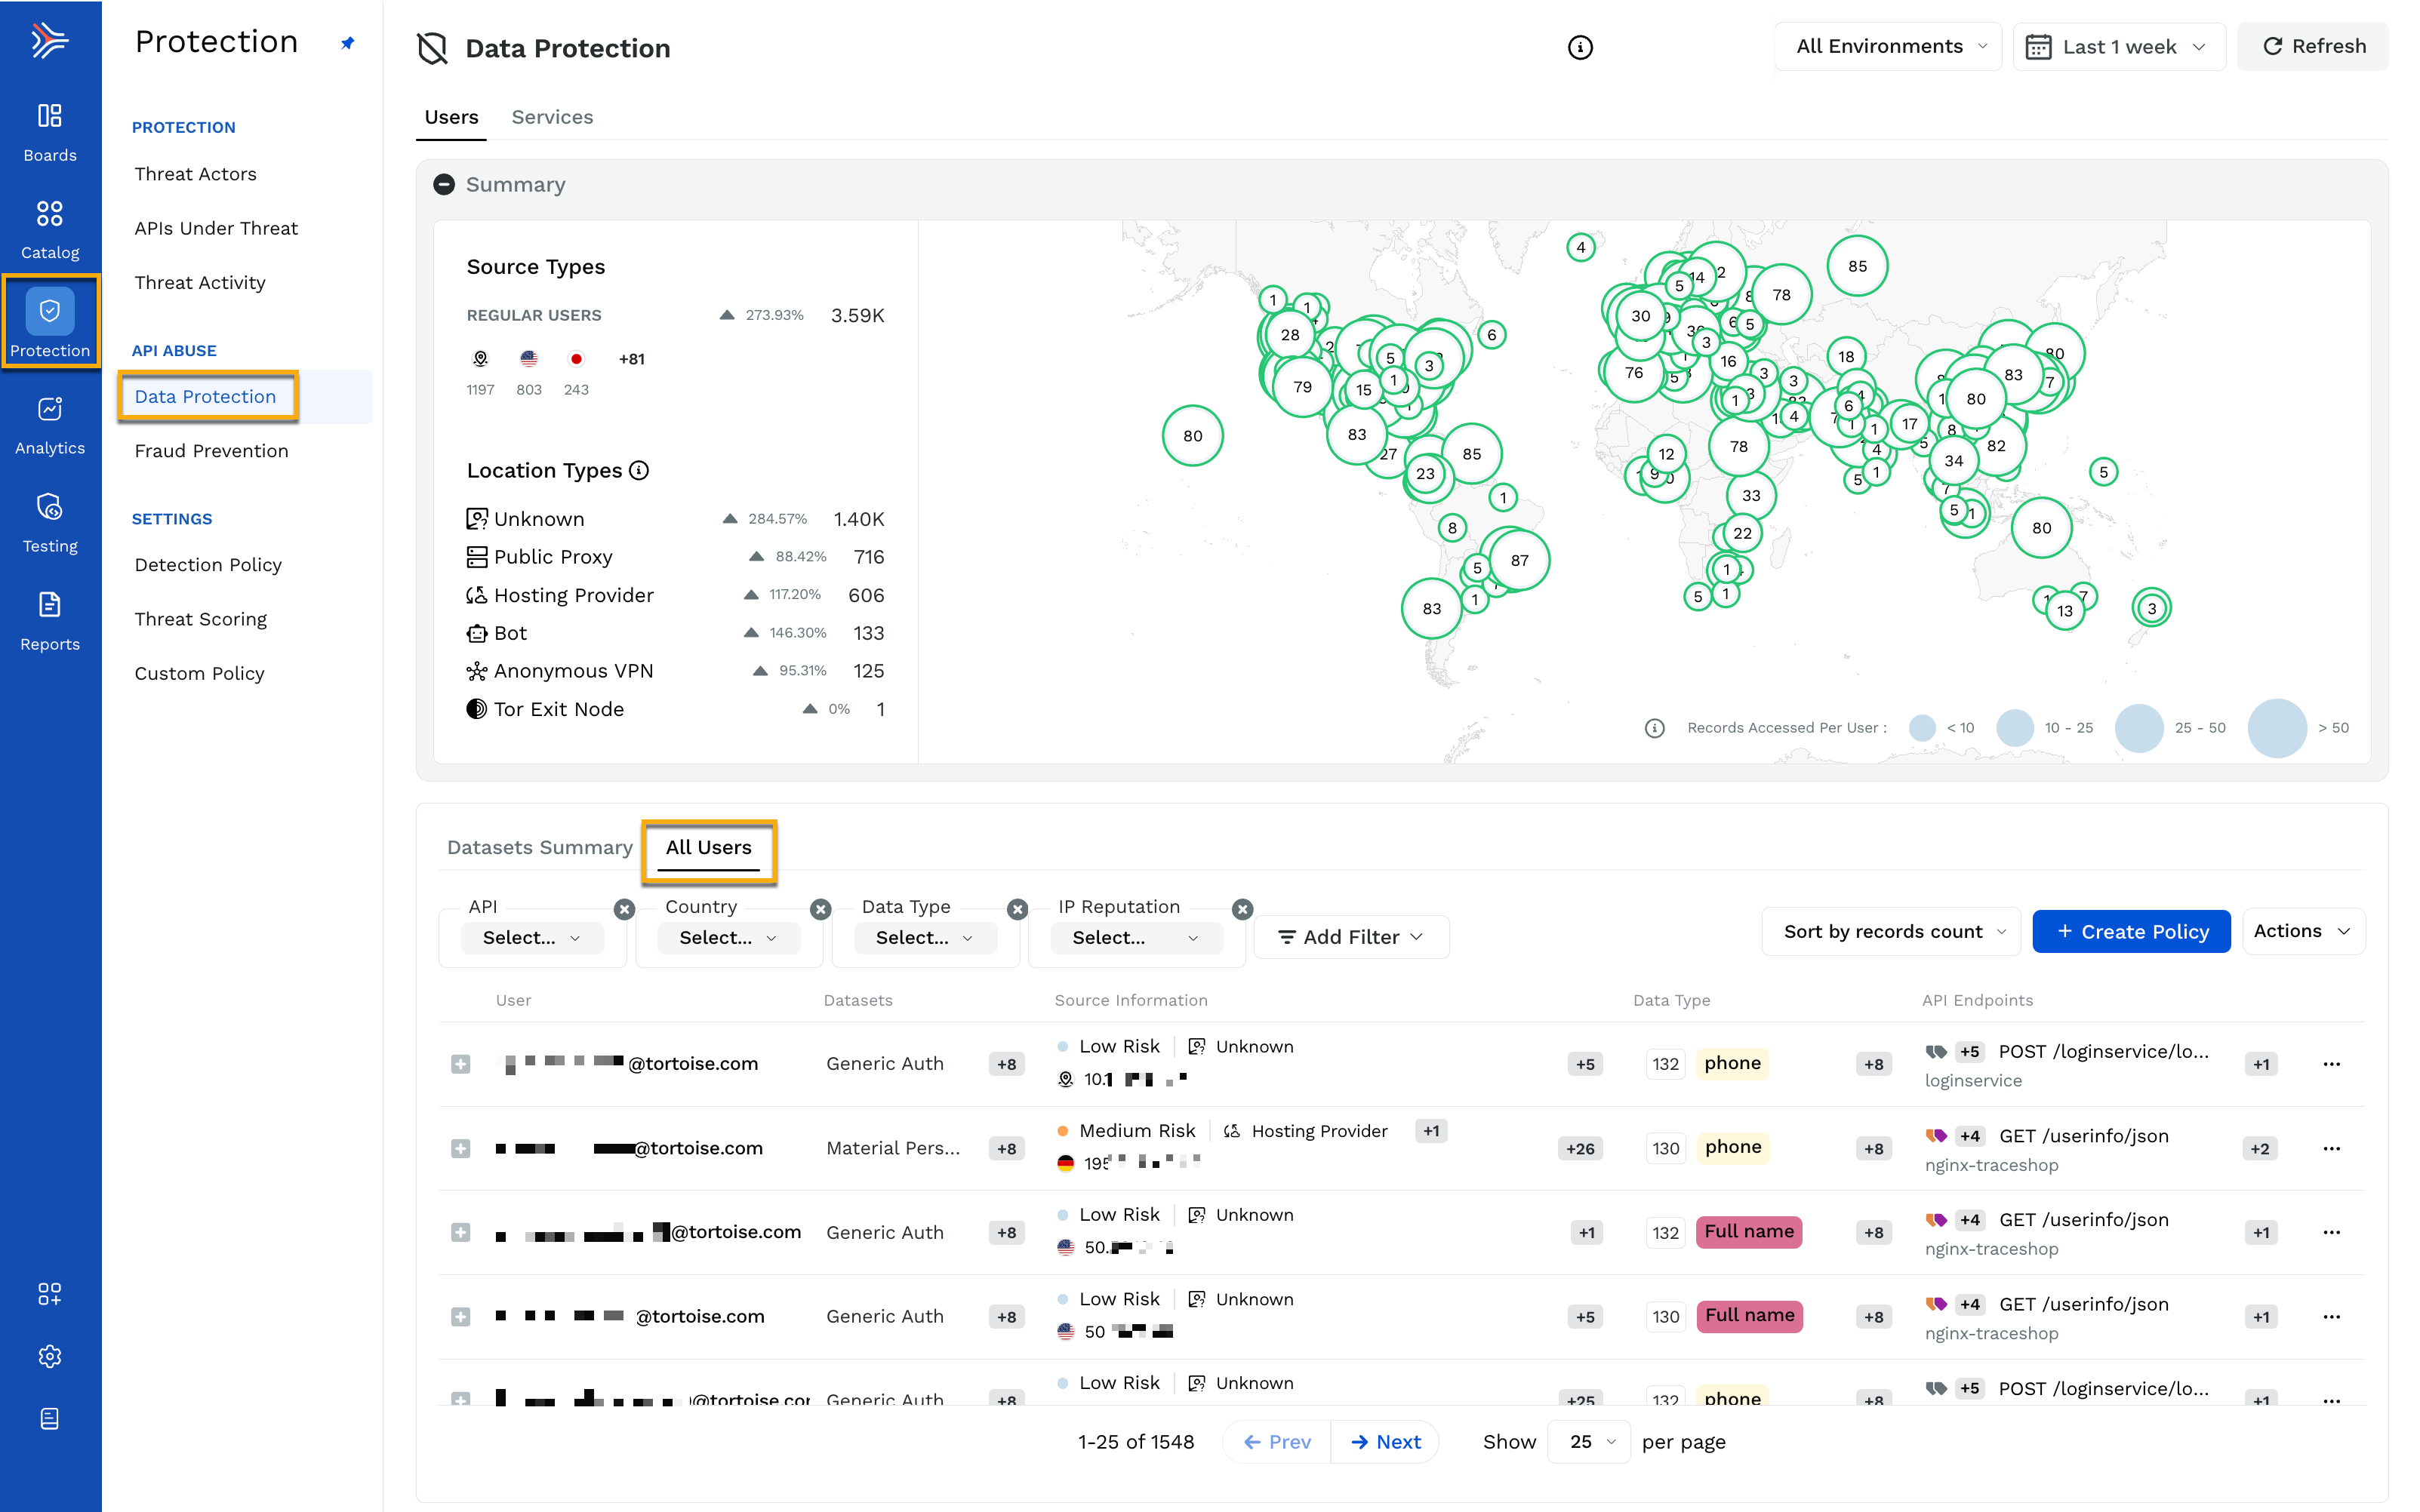Collapse the Summary section
Viewport: 2420px width, 1512px height.
coord(444,185)
